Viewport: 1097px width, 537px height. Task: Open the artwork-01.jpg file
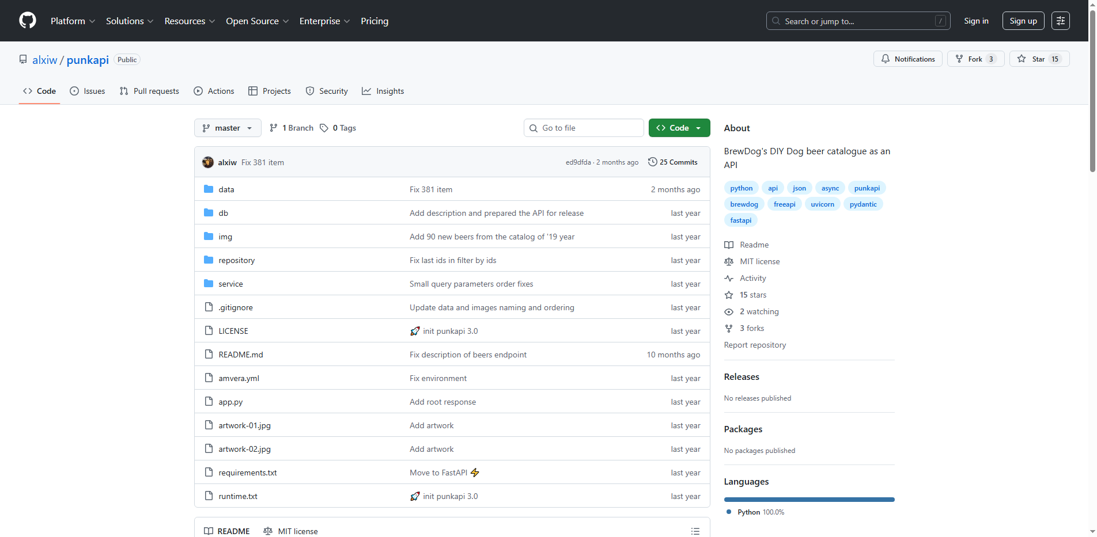pyautogui.click(x=245, y=425)
